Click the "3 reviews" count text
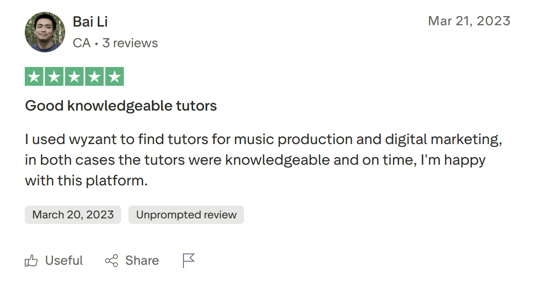 (130, 43)
